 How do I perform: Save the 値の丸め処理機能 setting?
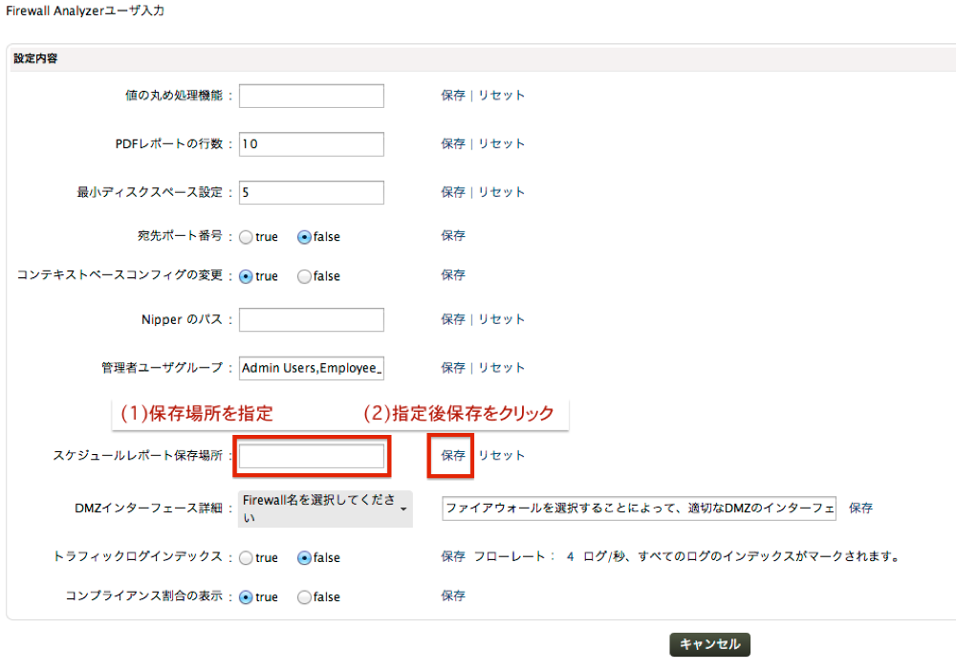click(453, 95)
